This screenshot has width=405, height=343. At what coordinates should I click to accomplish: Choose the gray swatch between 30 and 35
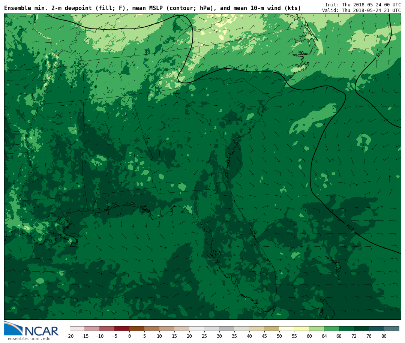[226, 328]
